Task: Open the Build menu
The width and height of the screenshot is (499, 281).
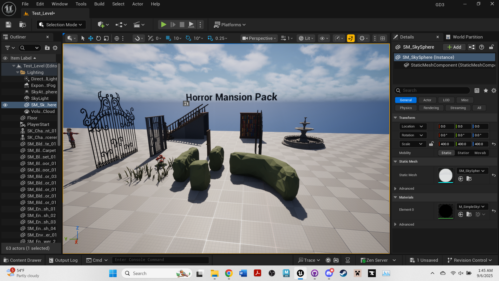Action: [99, 4]
